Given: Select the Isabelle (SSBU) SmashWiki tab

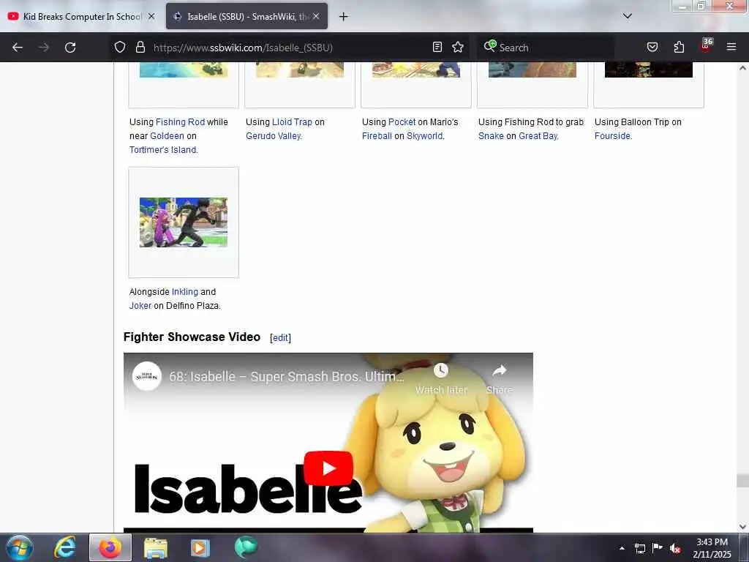Looking at the screenshot, I should (x=246, y=17).
